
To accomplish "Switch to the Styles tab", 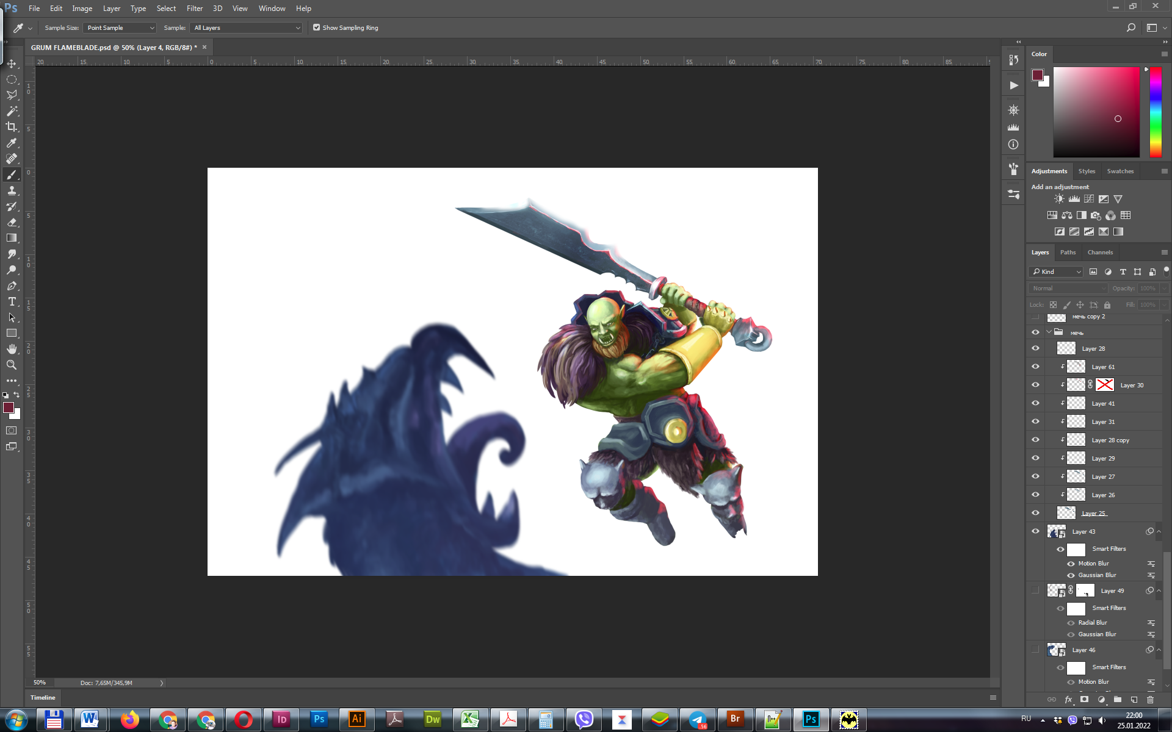I will 1087,171.
